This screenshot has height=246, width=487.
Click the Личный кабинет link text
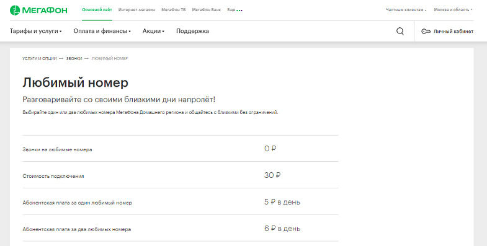click(x=453, y=32)
